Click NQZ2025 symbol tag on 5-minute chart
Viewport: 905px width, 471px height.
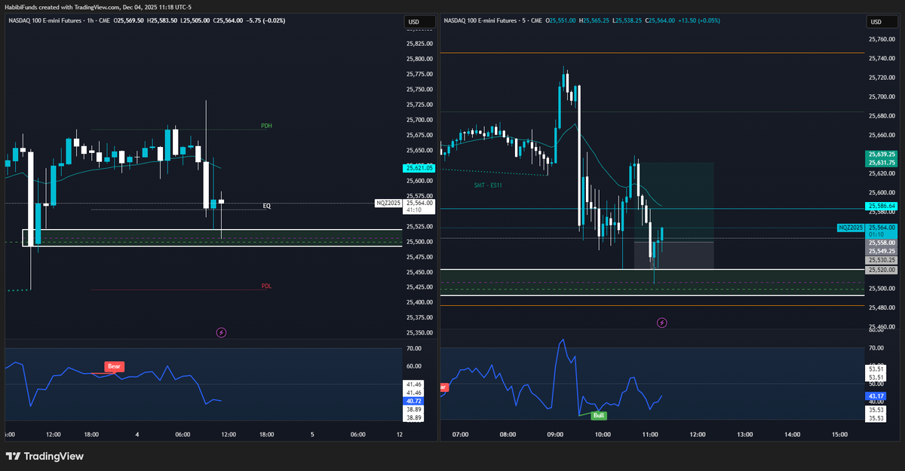(851, 228)
